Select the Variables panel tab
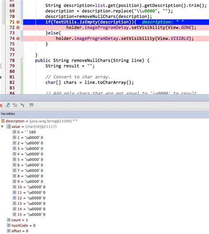209x234 pixels. click(x=8, y=114)
